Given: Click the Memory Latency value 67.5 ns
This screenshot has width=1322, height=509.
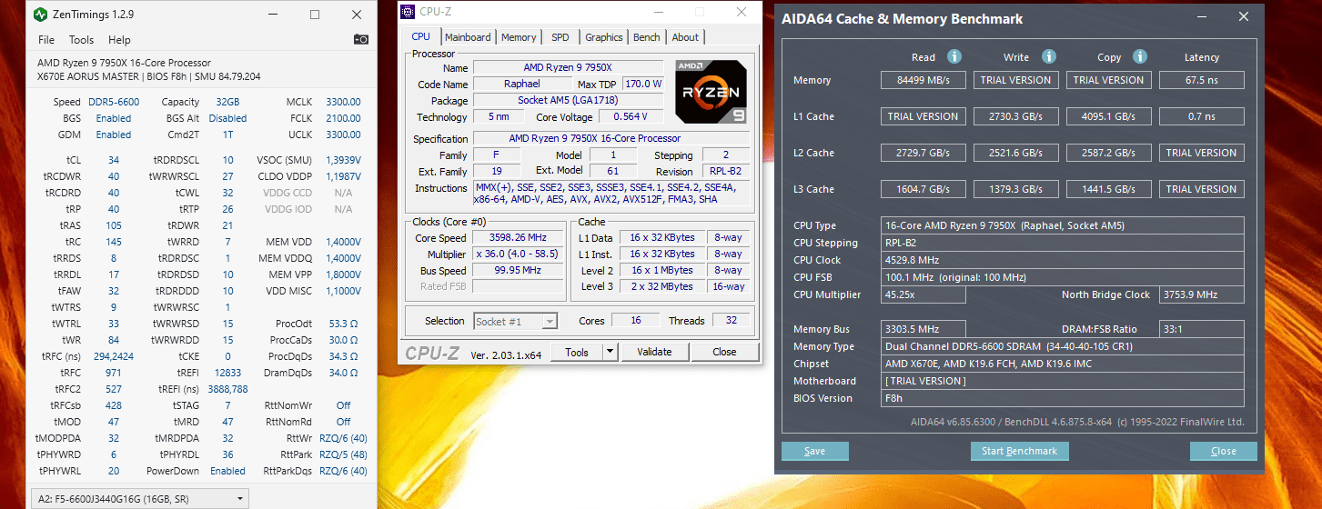Looking at the screenshot, I should click(1201, 80).
